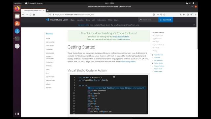Open the Docs nav item

tap(73, 20)
